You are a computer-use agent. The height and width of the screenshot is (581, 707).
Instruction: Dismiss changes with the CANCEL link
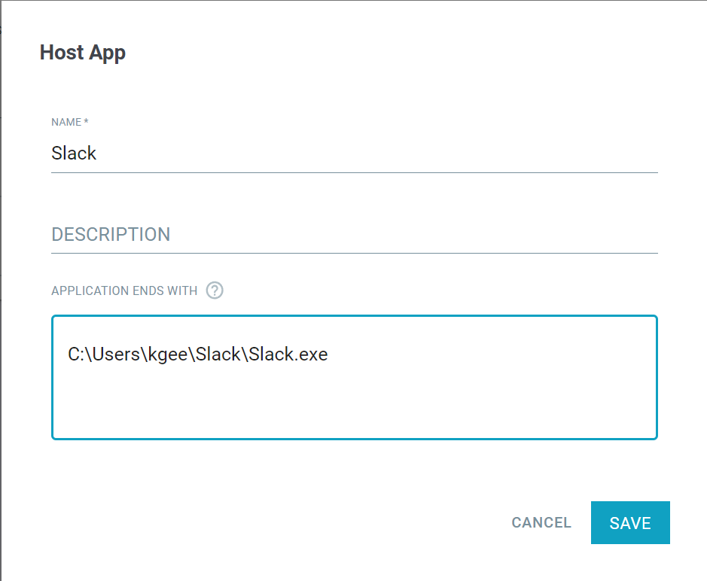pos(541,522)
